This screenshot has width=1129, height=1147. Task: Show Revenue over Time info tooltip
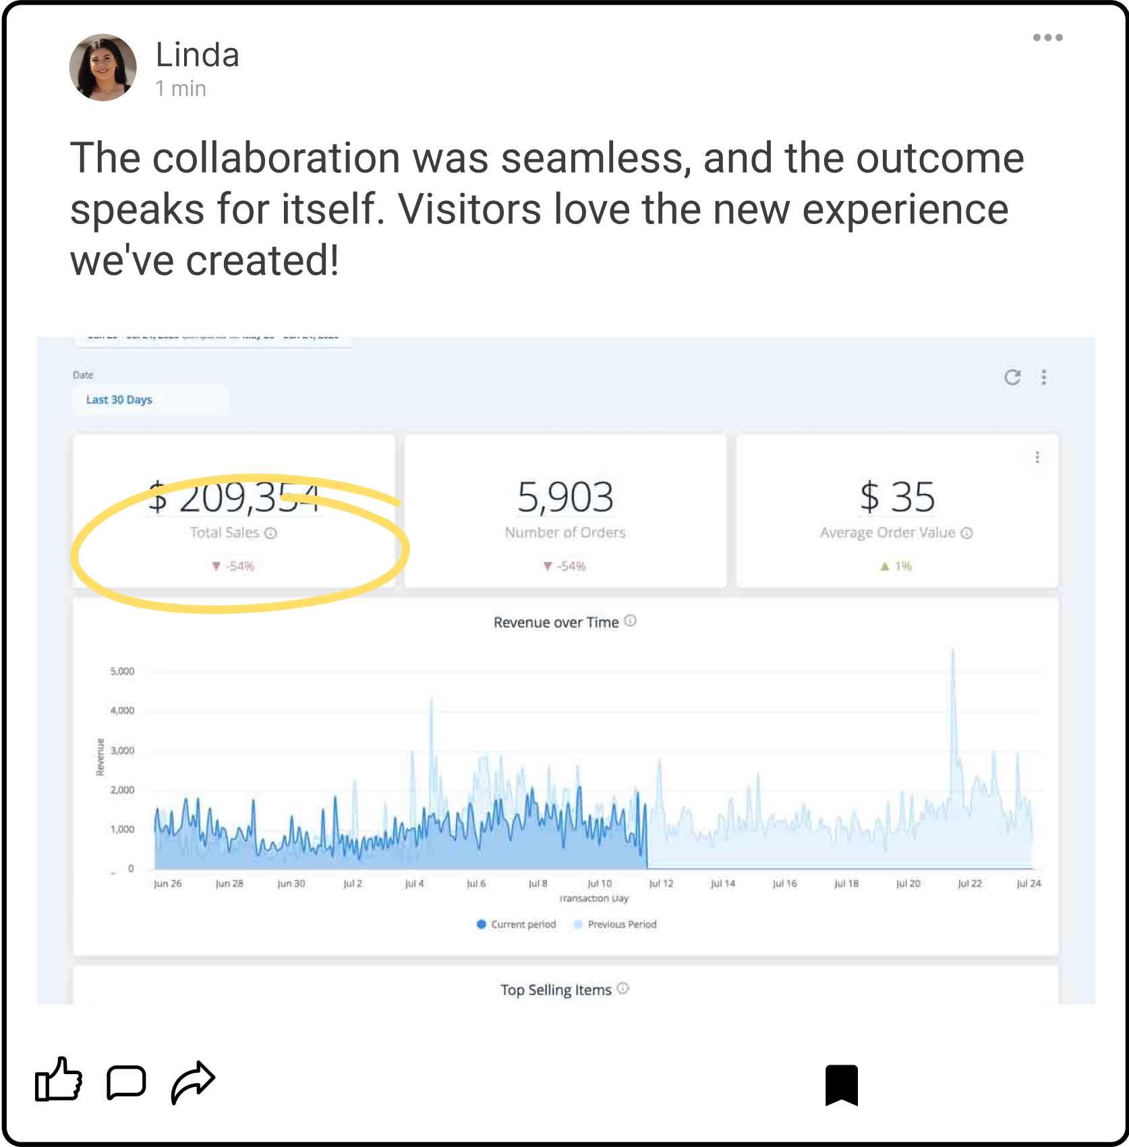click(630, 621)
